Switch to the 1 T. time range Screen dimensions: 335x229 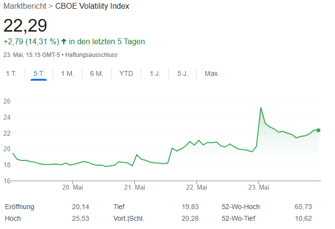[x=11, y=73]
